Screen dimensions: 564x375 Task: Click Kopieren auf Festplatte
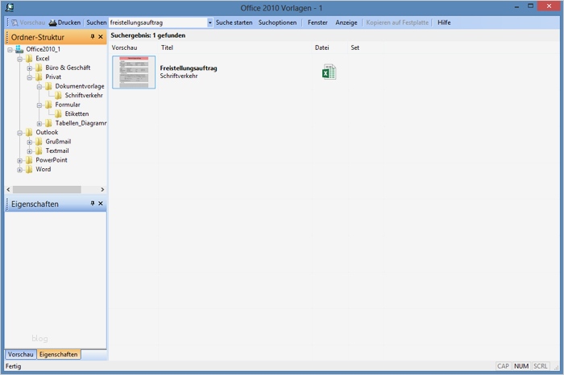[x=397, y=23]
